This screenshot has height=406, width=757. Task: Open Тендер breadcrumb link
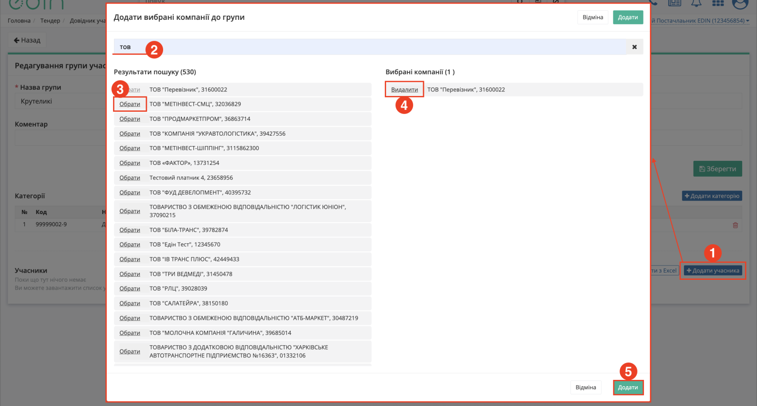click(50, 21)
